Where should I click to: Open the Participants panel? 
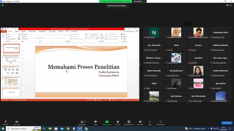(82, 123)
